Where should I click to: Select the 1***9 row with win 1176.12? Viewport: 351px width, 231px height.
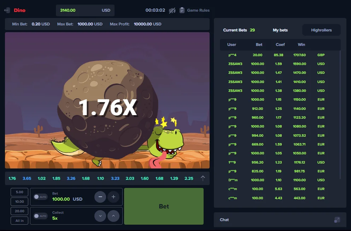(280, 162)
